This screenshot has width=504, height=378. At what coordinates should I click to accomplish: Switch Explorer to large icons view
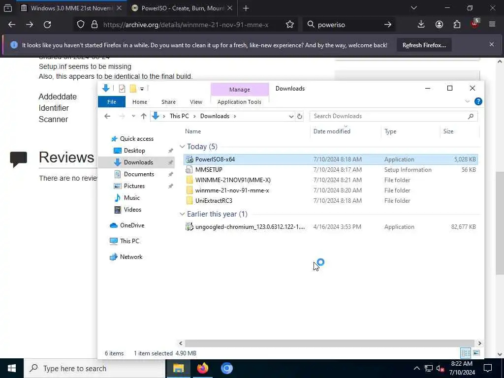click(476, 353)
